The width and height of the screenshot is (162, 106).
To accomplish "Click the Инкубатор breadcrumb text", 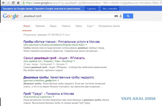I will point(67,61).
